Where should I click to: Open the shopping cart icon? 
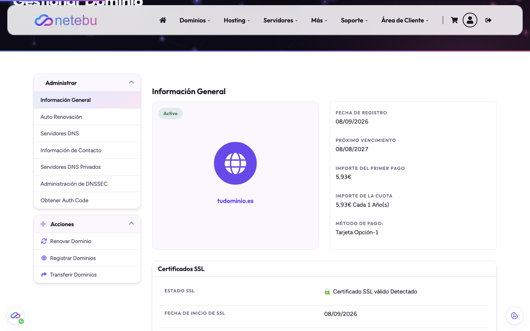(454, 20)
